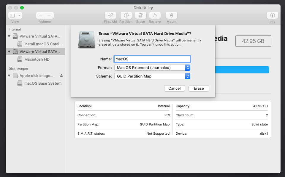Open the Scheme dropdown menu

188,76
